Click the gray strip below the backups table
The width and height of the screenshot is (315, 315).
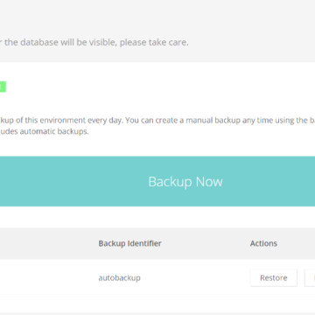(157, 313)
